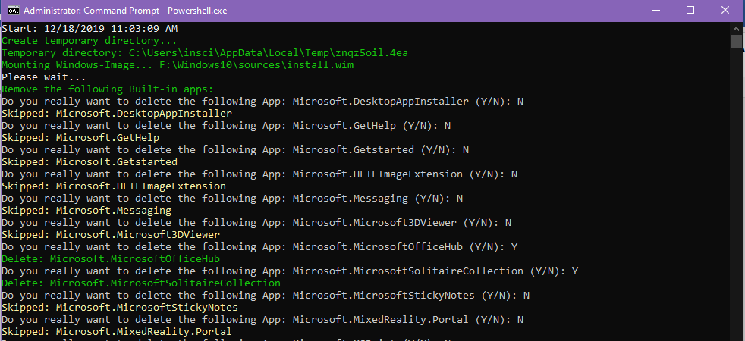Maximize the Powershell.exe window
745x341 pixels.
click(x=690, y=11)
